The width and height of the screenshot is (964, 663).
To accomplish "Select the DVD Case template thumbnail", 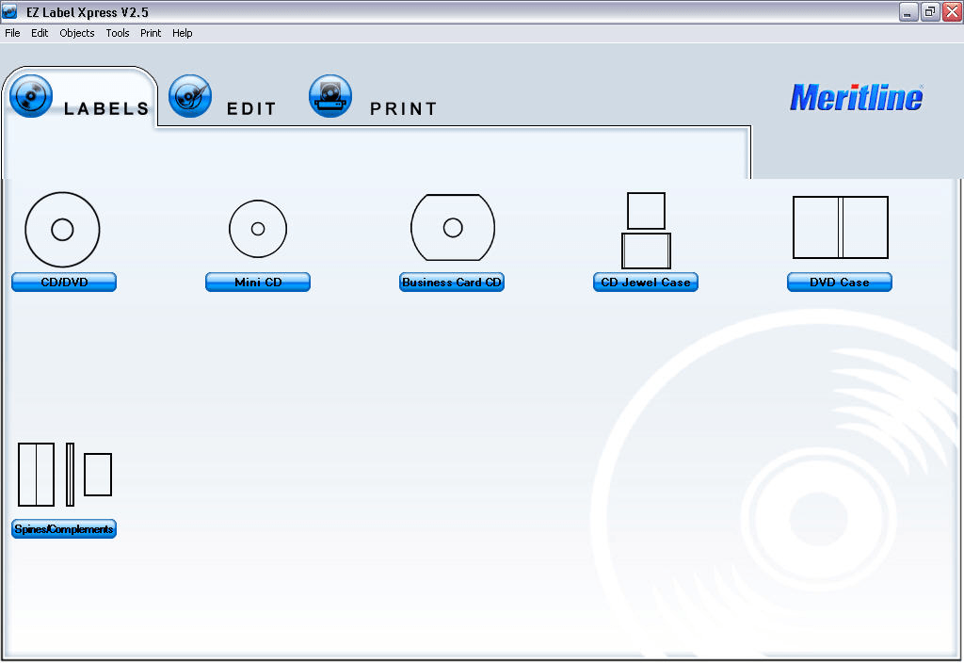I will 839,227.
